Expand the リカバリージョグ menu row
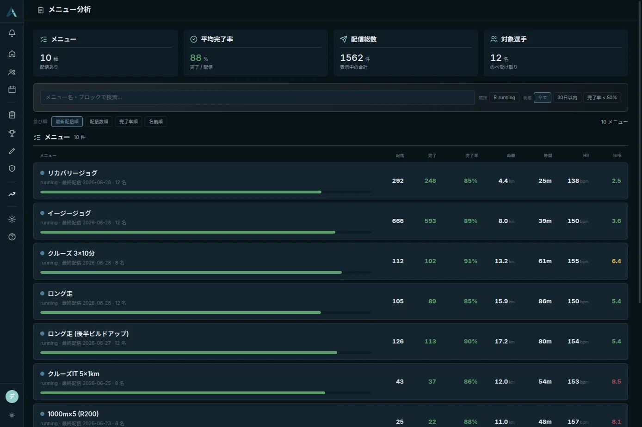Screen dimensions: 642x427 (x=330, y=181)
